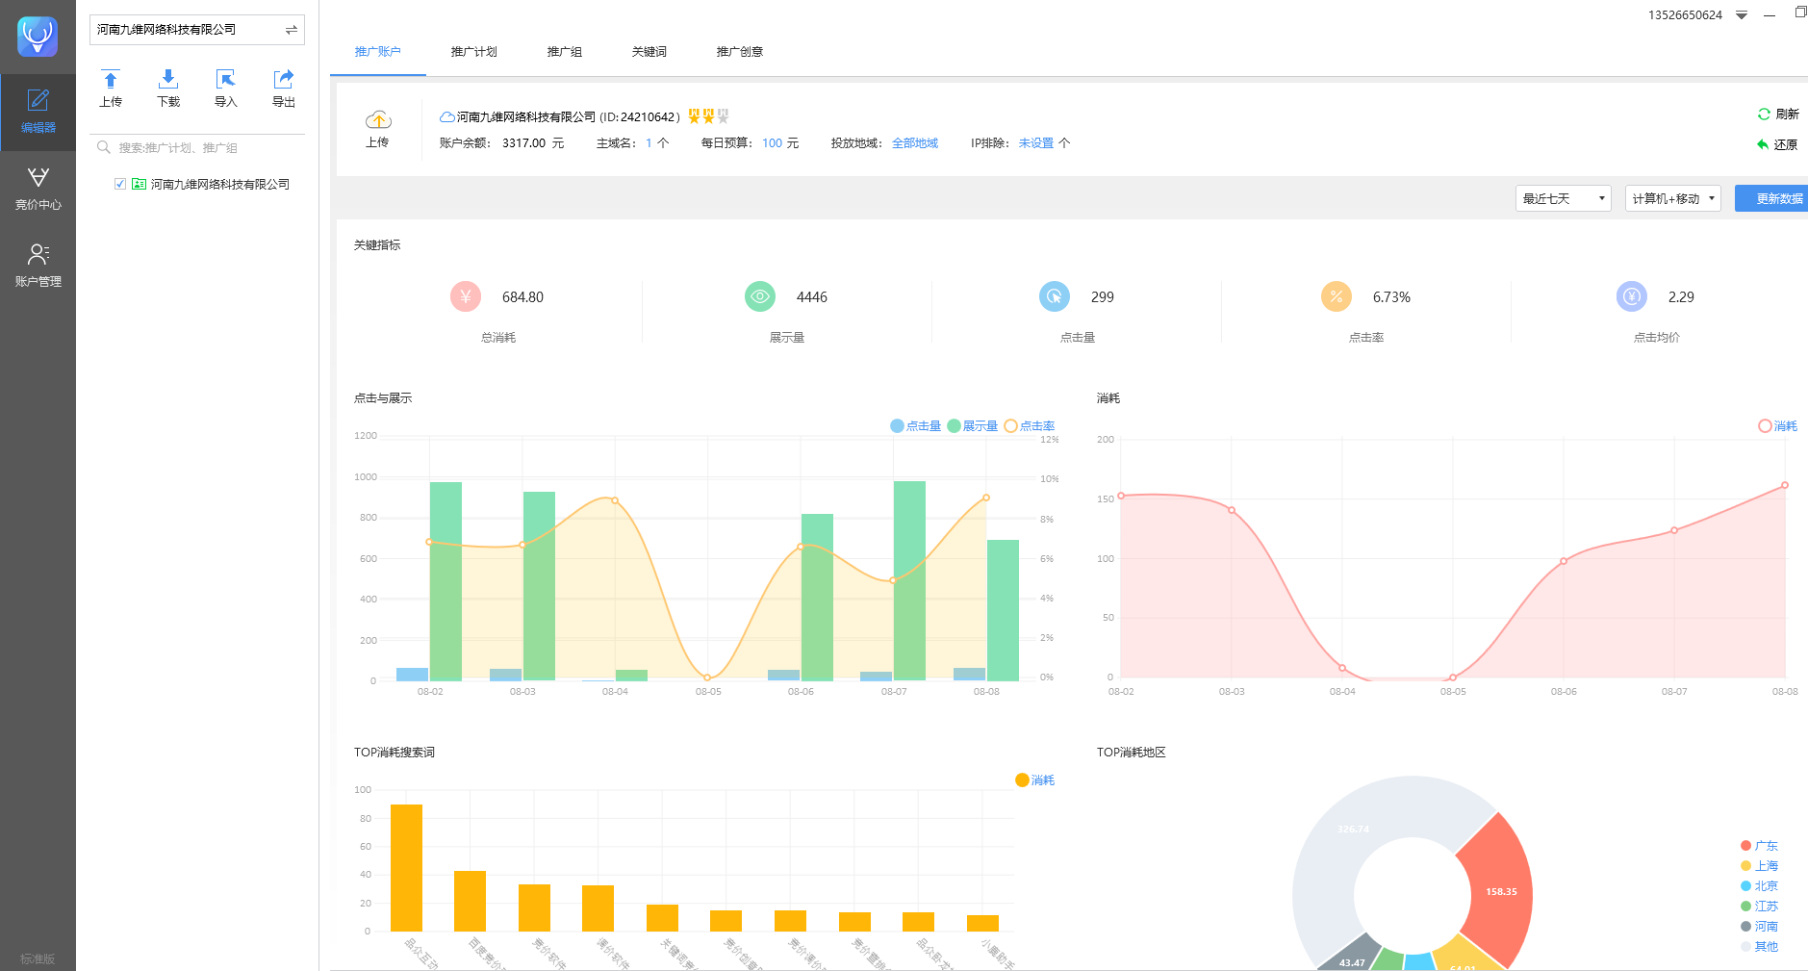1808x971 pixels.
Task: Open the 账户管理 sidebar section
Action: point(38,266)
